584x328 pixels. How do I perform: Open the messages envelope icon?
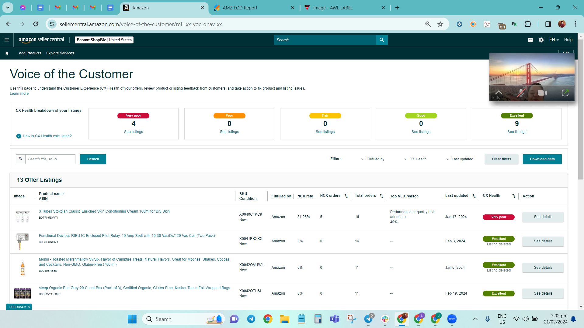tap(530, 40)
